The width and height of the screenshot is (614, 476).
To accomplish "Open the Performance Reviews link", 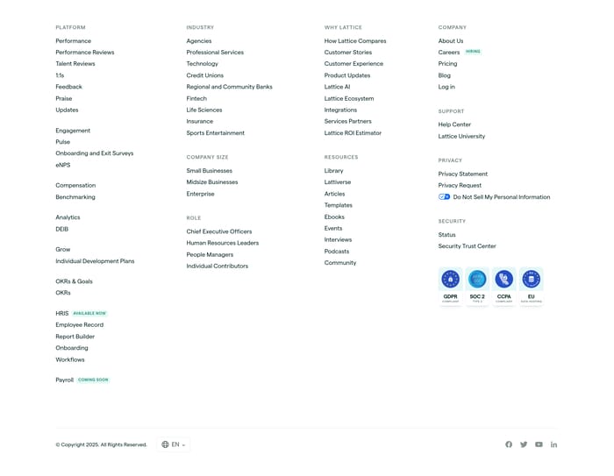I will click(x=85, y=53).
